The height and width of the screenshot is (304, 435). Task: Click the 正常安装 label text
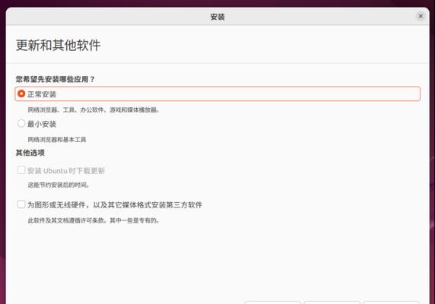pyautogui.click(x=42, y=94)
